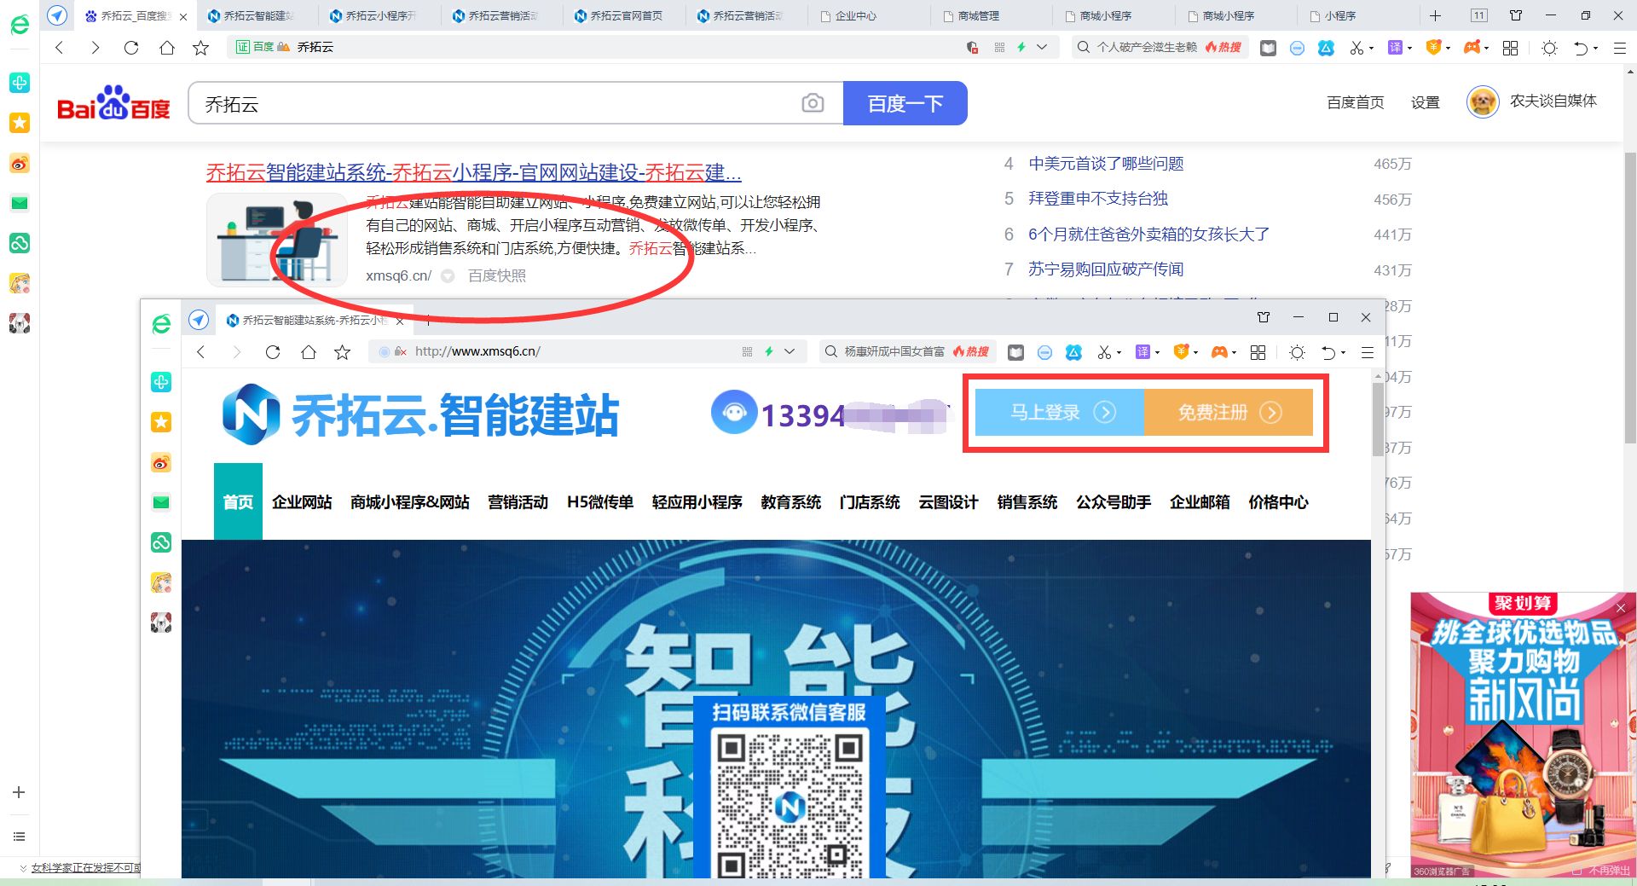Expand the restore closed tabs dropdown
The image size is (1637, 886).
pyautogui.click(x=1595, y=49)
